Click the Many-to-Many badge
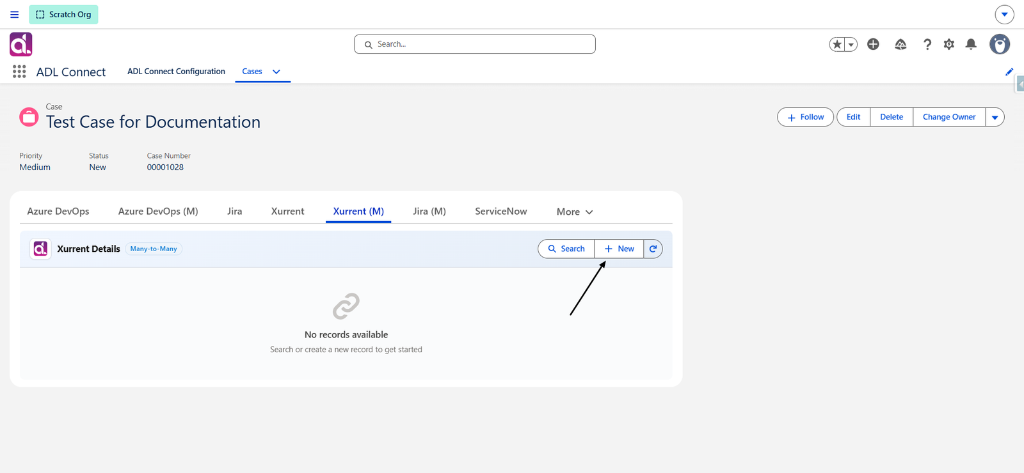Screen dimensions: 1024x473 coord(154,249)
